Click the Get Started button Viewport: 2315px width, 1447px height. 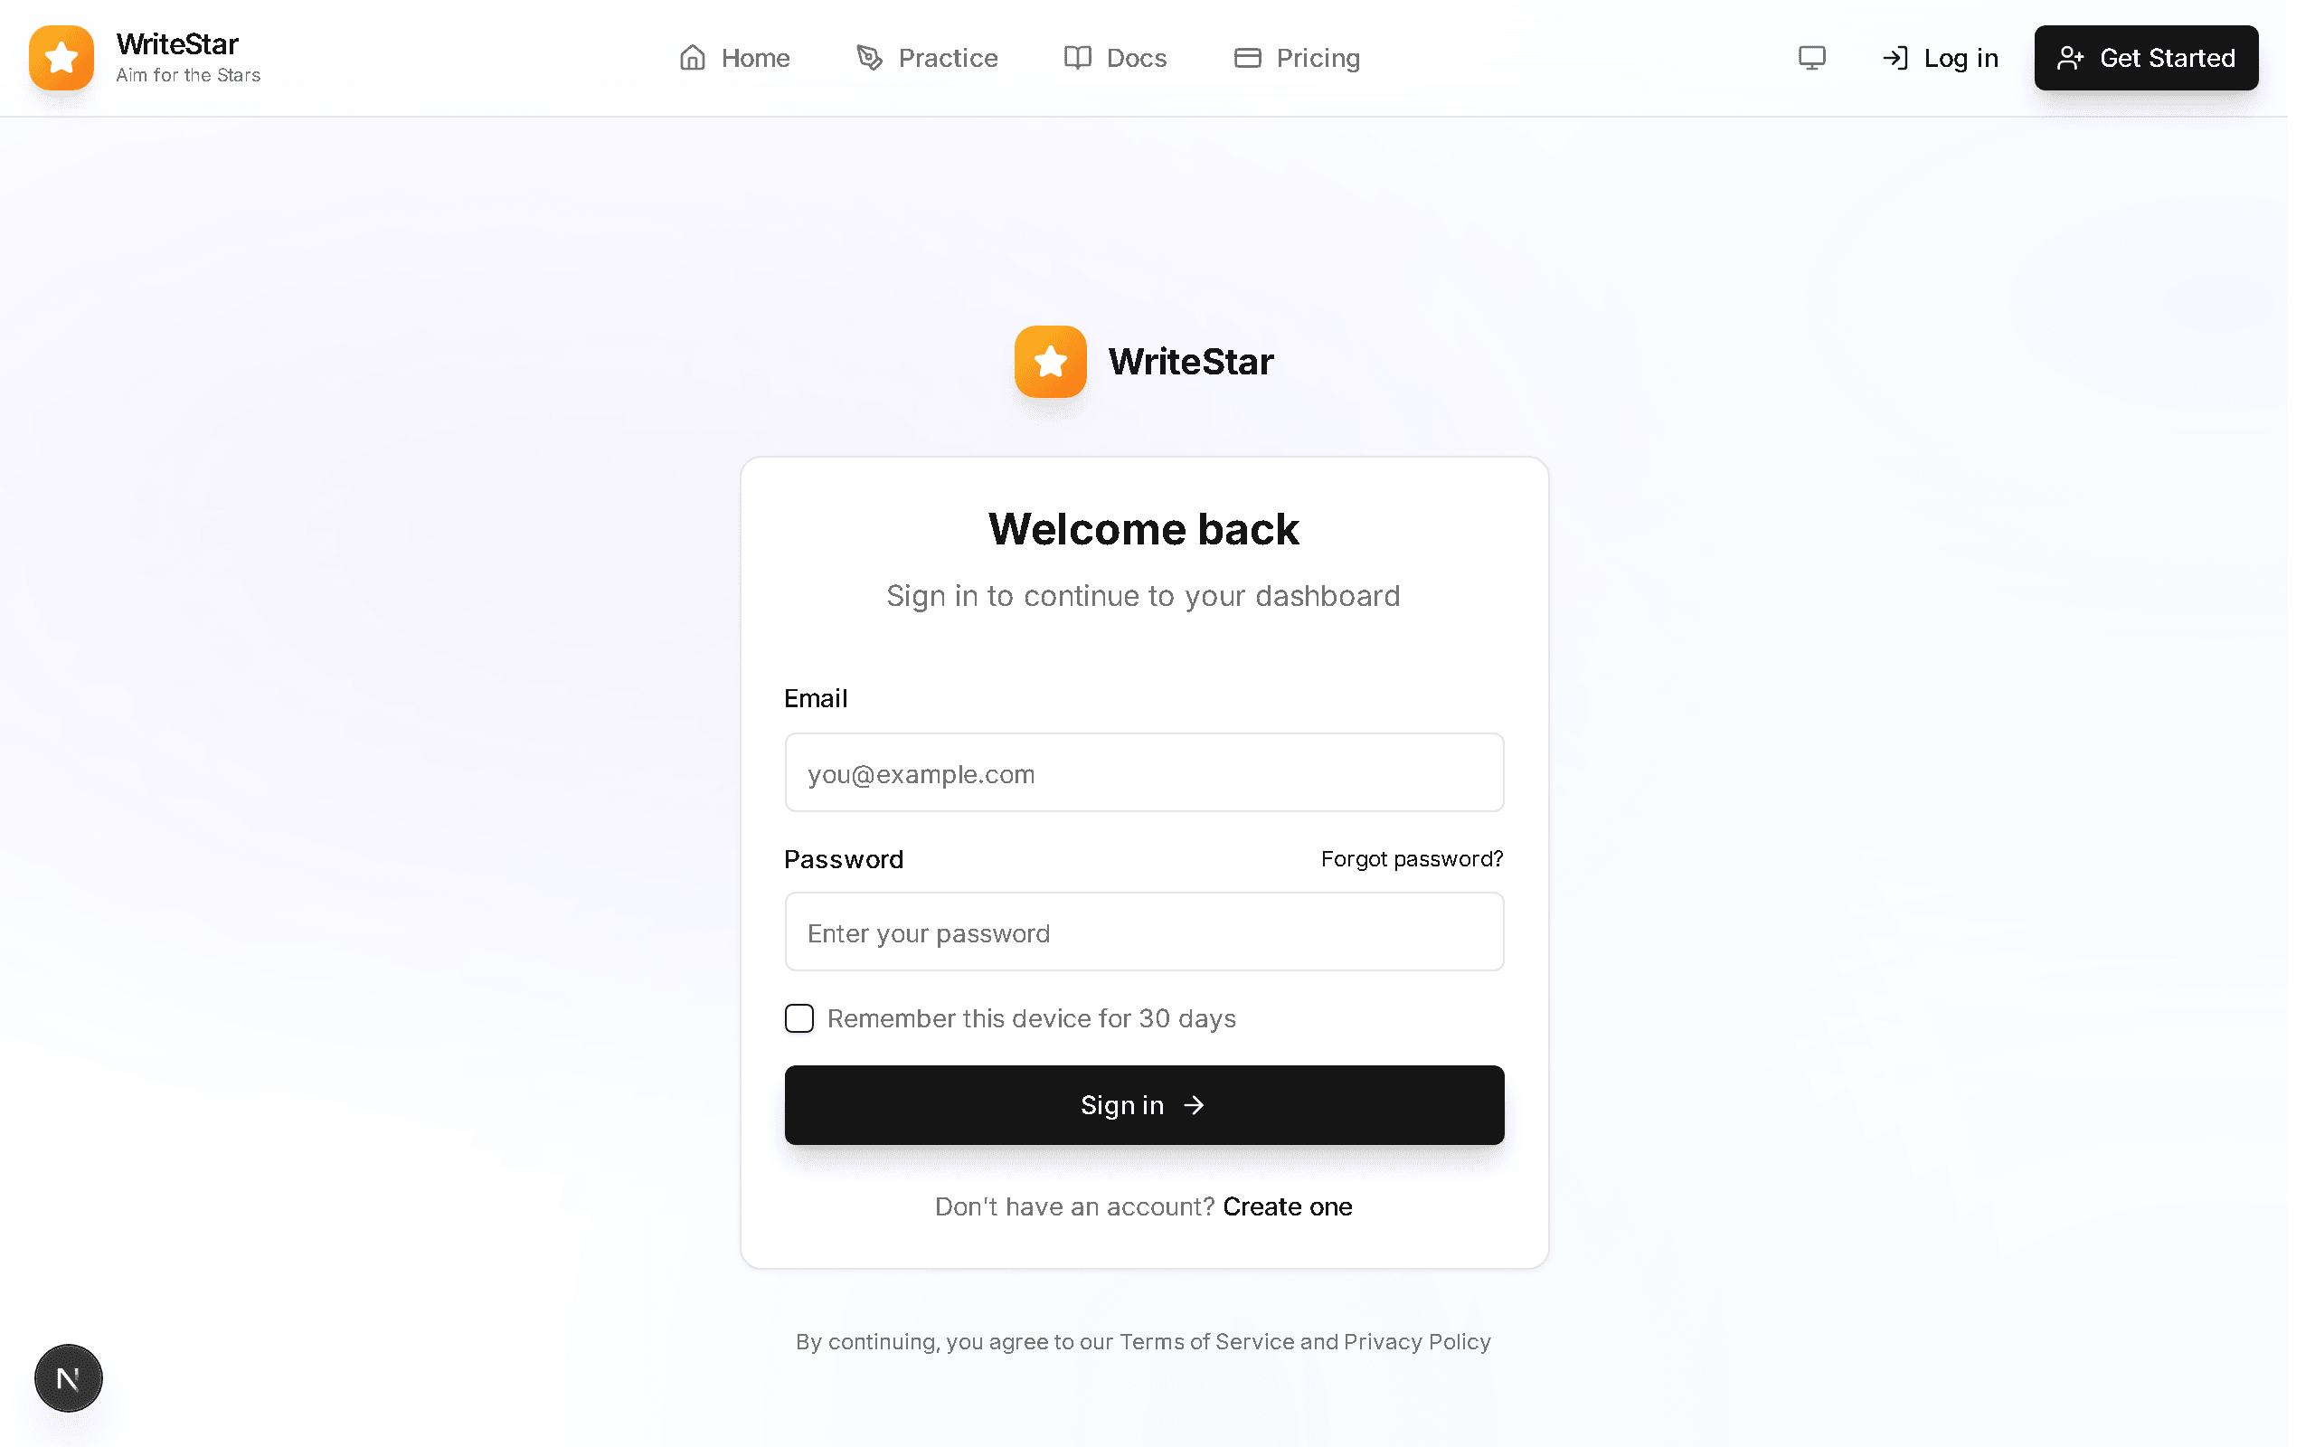point(2146,57)
